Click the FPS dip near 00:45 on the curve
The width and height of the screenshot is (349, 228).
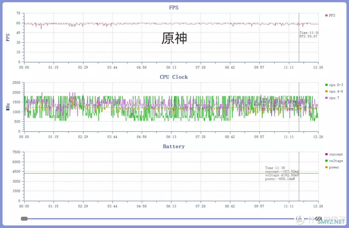click(41, 27)
